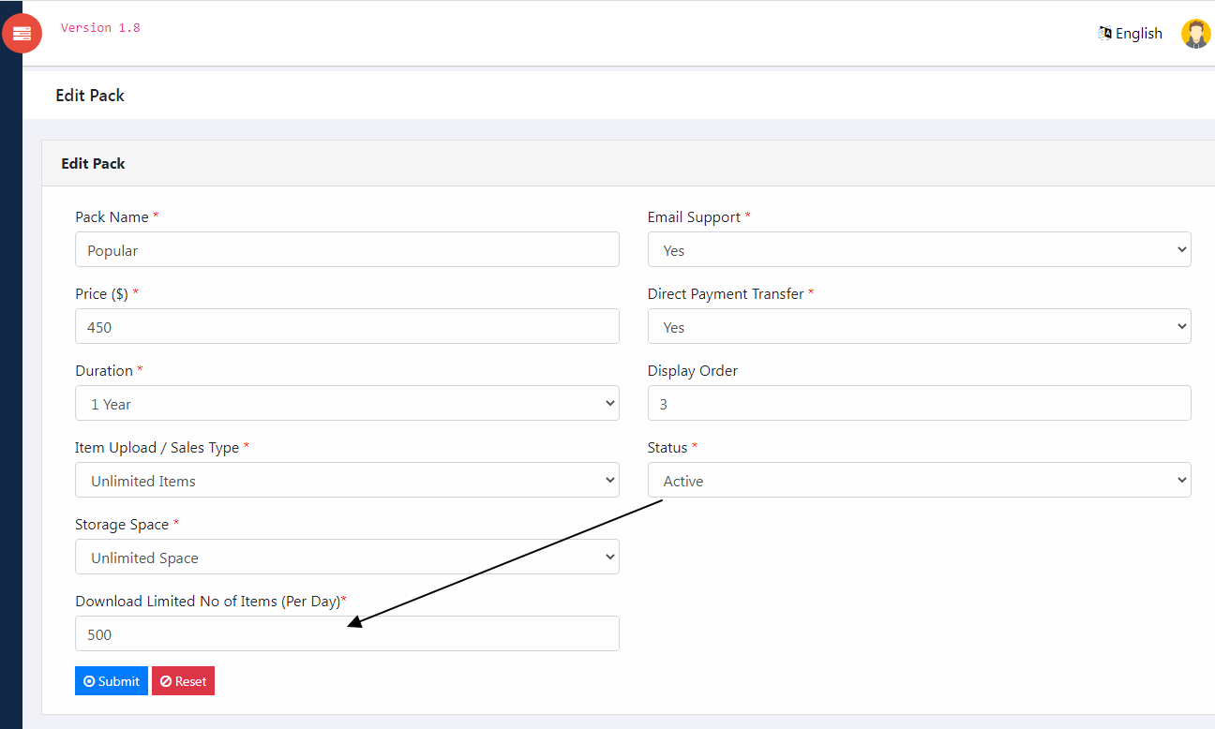
Task: Open the Storage Space dropdown
Action: 347,557
